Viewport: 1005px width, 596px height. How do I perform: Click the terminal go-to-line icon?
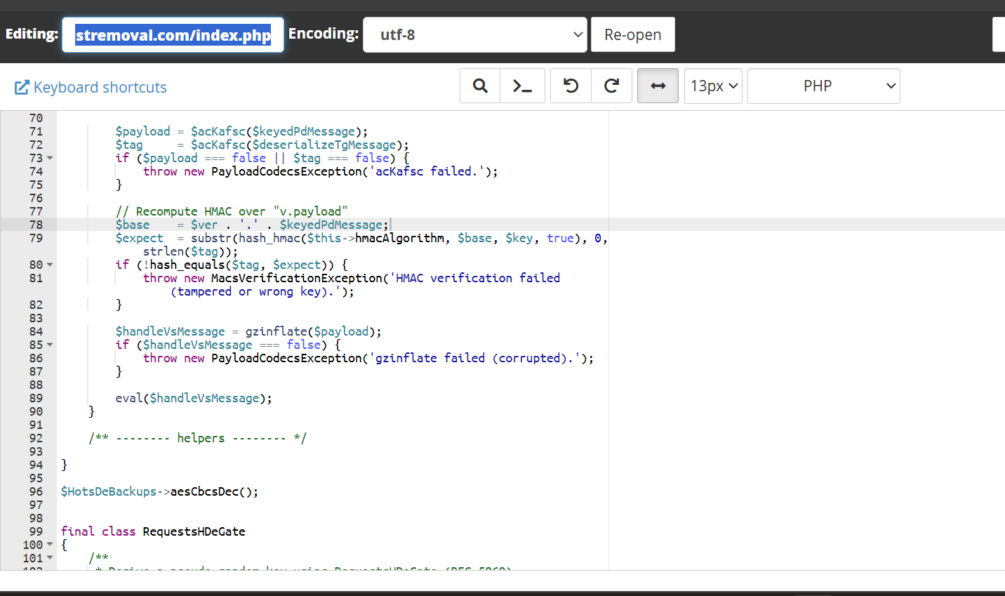click(x=522, y=86)
